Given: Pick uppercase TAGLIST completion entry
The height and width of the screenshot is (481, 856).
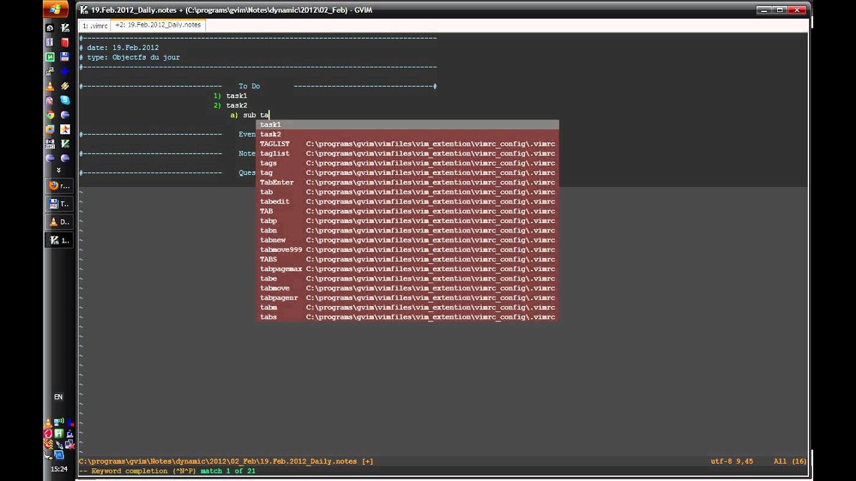Looking at the screenshot, I should (x=407, y=144).
